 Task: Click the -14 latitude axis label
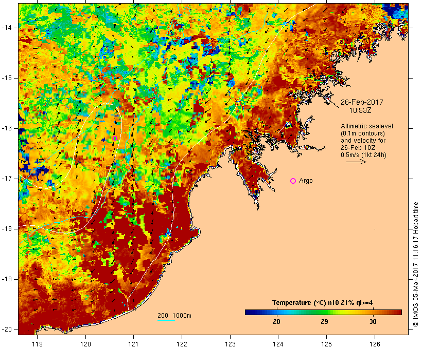(7, 28)
